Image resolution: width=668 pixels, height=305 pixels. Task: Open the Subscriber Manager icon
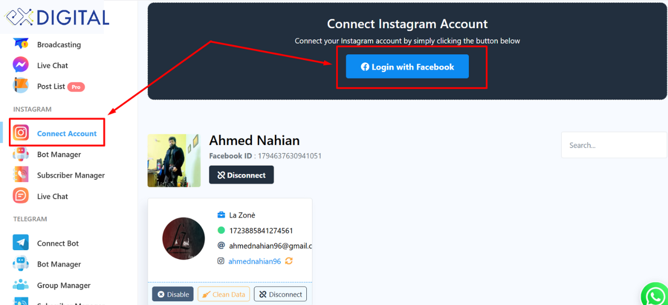pyautogui.click(x=21, y=175)
